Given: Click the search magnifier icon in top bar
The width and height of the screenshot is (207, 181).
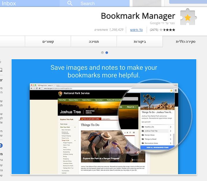Looking at the screenshot, I should [70, 3].
